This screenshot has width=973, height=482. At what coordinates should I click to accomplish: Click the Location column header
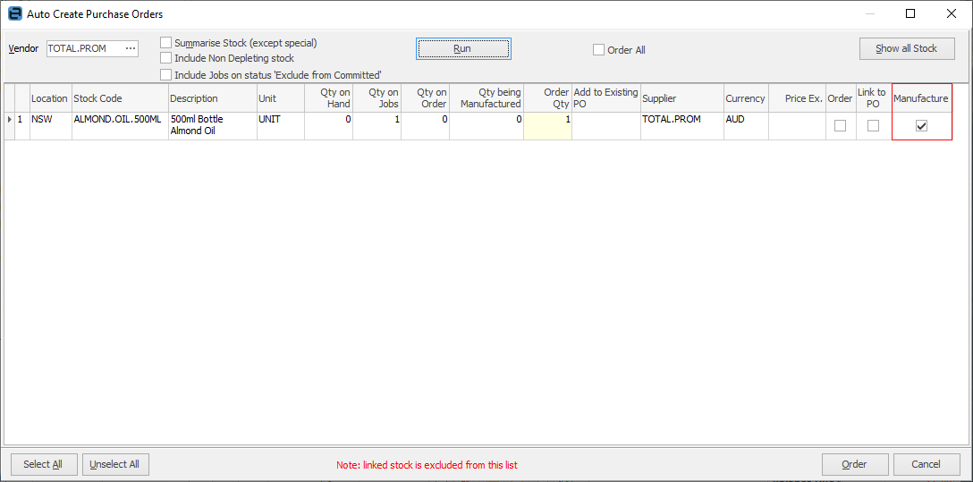coord(50,98)
